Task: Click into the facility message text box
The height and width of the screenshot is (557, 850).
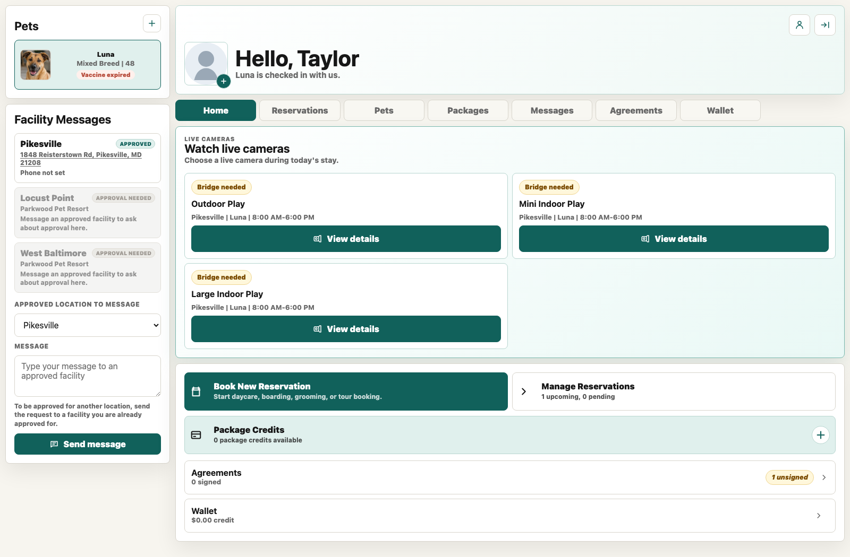Action: [88, 376]
